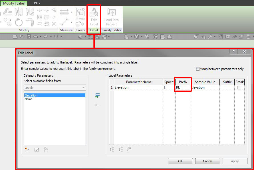Click the Edit parameter icon below the category list

click(x=37, y=149)
